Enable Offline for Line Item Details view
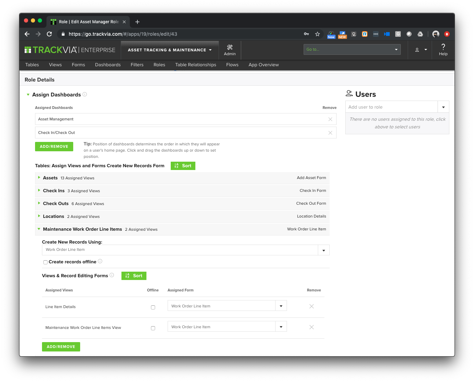The height and width of the screenshot is (382, 474). coord(153,307)
